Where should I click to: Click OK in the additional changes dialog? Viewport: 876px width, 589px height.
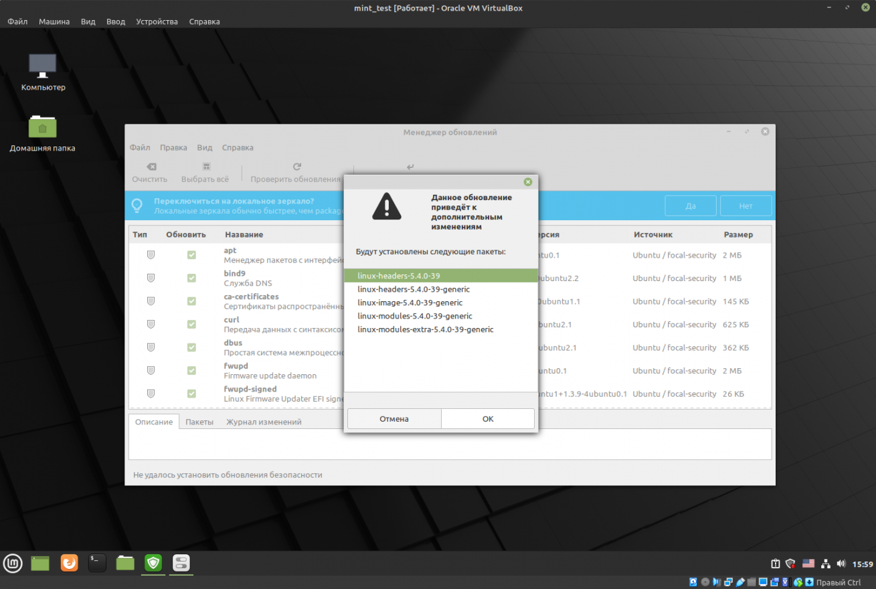click(488, 418)
